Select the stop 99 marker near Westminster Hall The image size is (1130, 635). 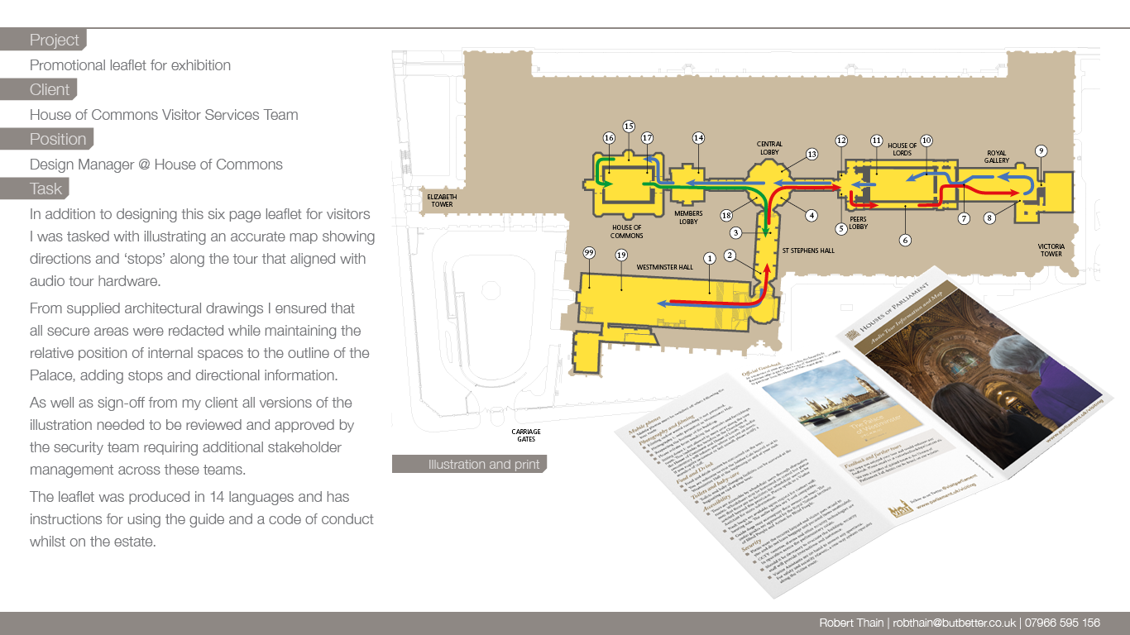click(589, 253)
